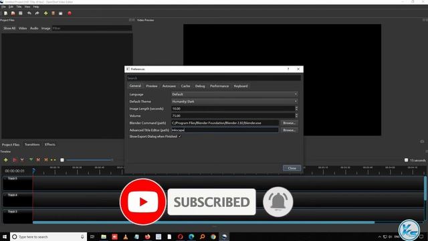This screenshot has width=428, height=241.
Task: Select Image filter in Project Files
Action: tap(45, 28)
